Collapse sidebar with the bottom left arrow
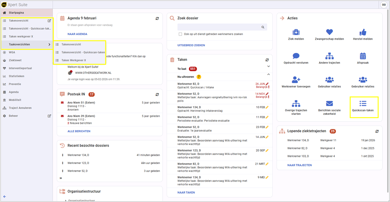This screenshot has width=390, height=202. click(x=5, y=197)
